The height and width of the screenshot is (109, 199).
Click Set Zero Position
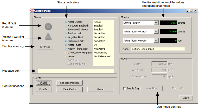point(69,83)
